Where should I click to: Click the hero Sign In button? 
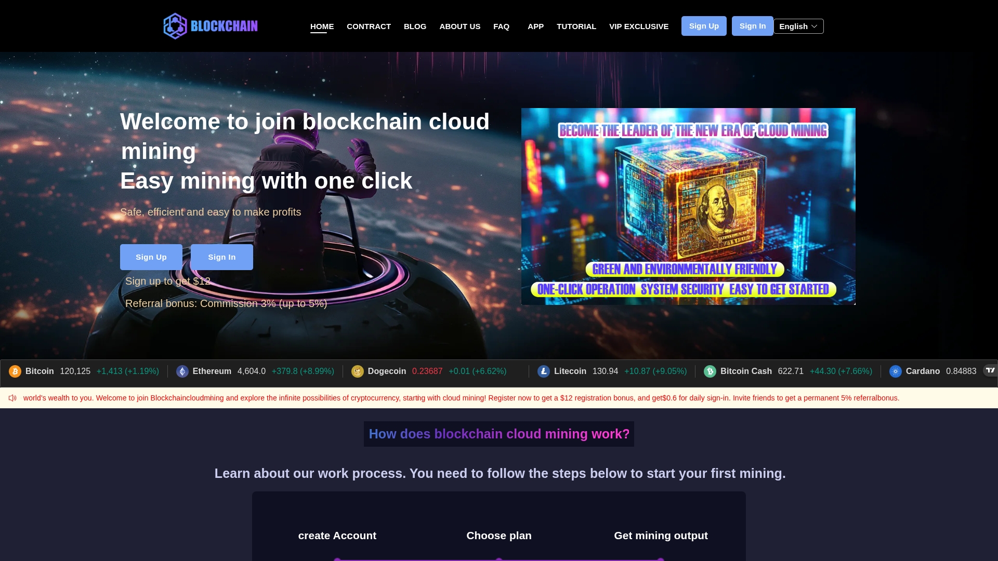tap(222, 257)
